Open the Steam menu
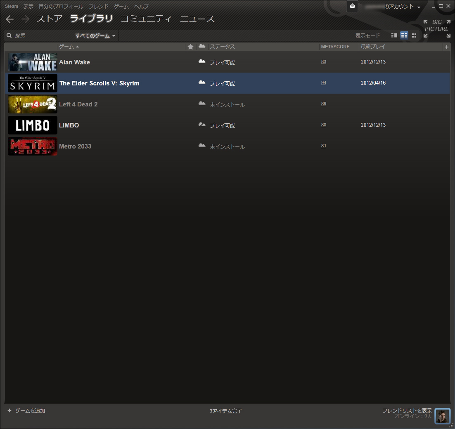This screenshot has height=429, width=455. point(11,6)
